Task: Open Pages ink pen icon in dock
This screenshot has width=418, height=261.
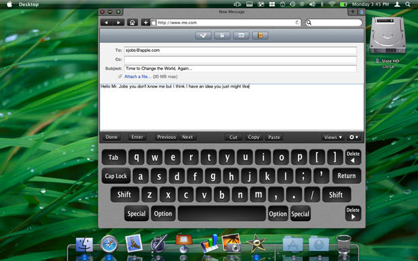Action: pyautogui.click(x=158, y=243)
